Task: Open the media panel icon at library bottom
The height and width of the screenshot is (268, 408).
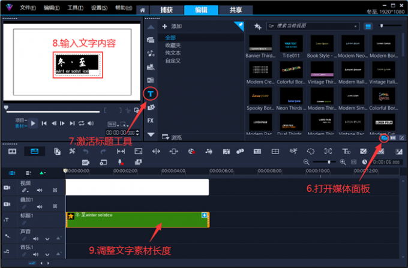Action: [x=384, y=138]
